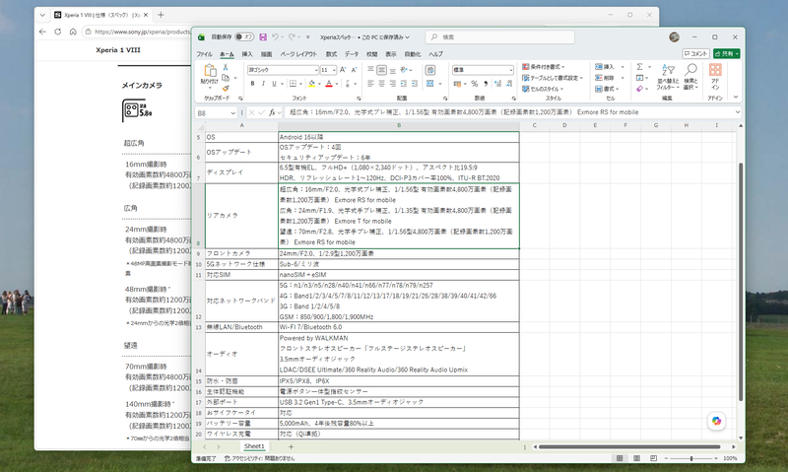Click the comma style icon

[x=486, y=84]
